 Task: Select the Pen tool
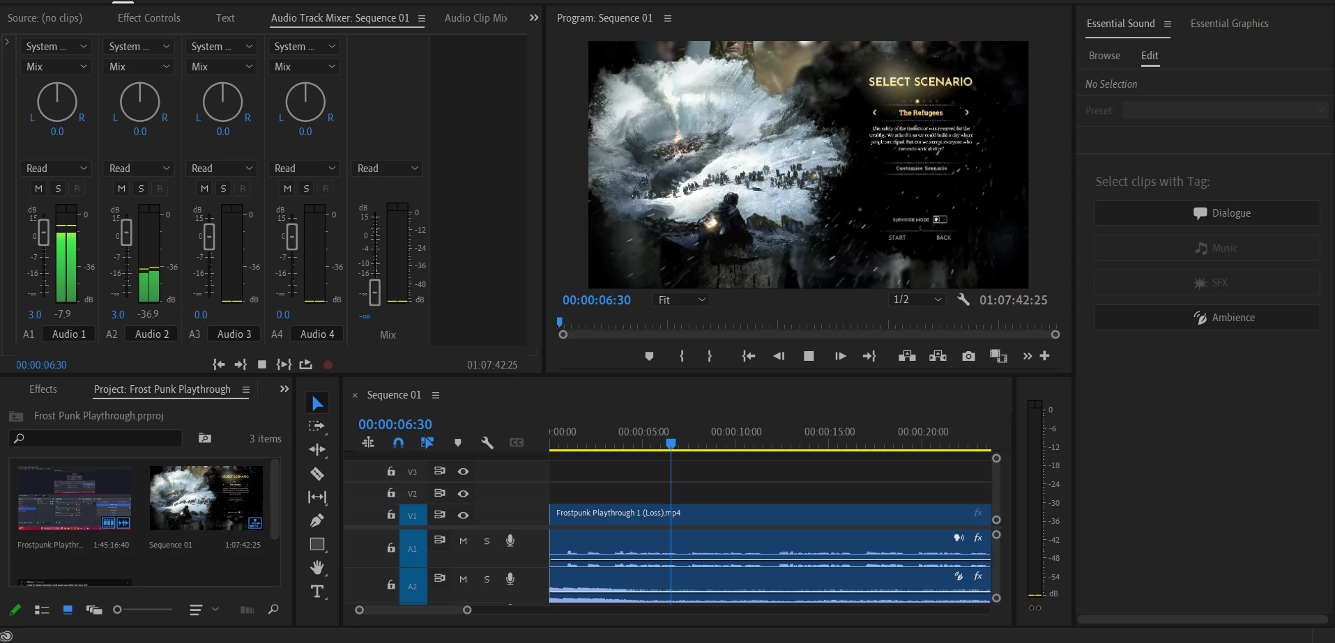(x=317, y=520)
